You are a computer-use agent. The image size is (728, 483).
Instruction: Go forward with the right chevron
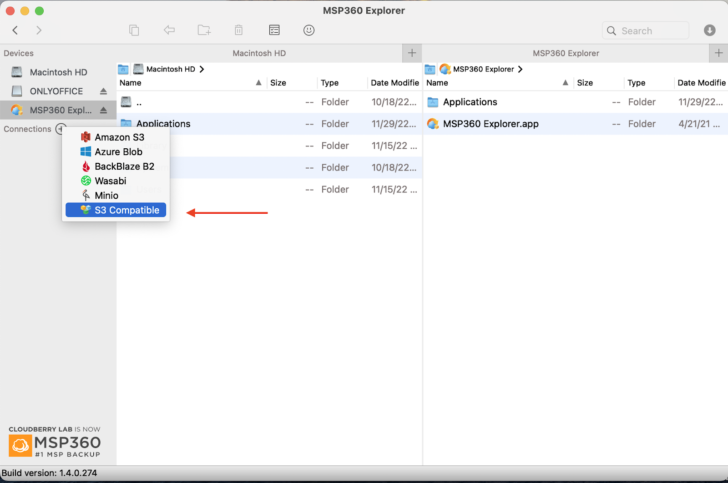click(39, 30)
